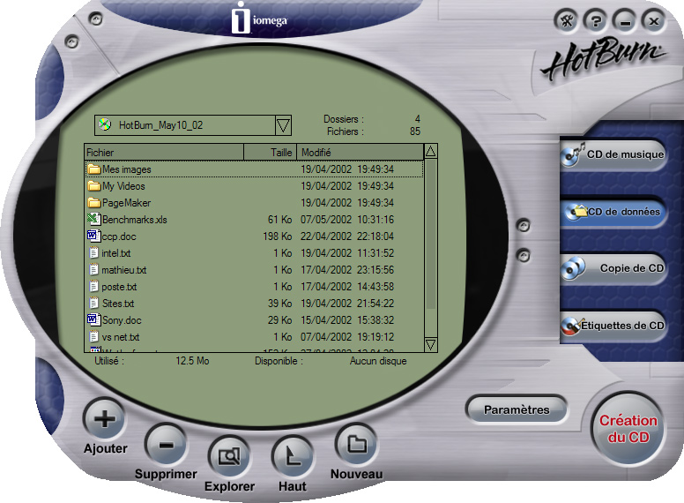Select the poste.txt file name

point(119,287)
